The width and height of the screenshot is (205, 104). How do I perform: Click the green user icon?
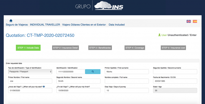coord(159,35)
